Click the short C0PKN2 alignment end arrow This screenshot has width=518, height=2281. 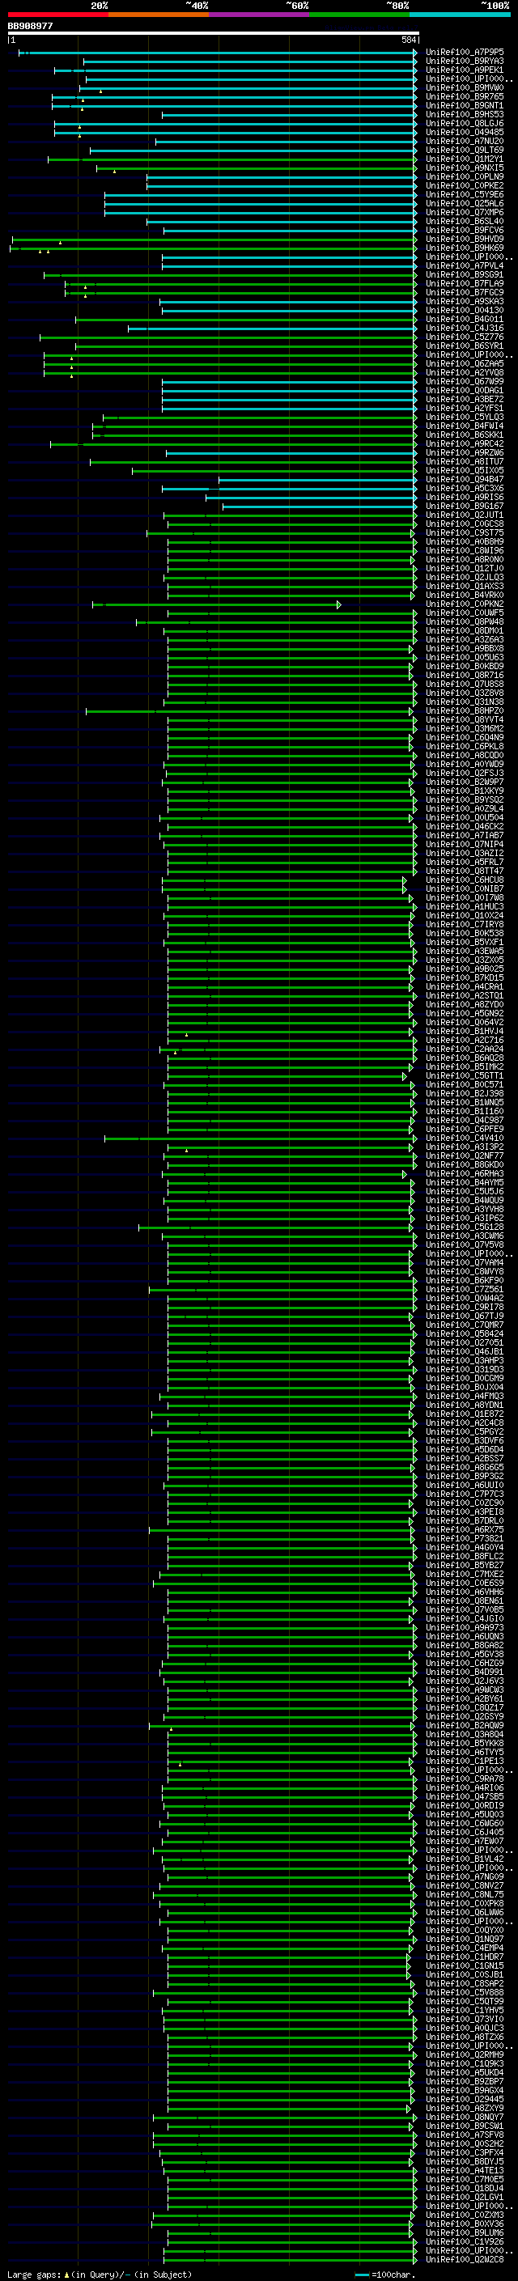click(x=338, y=604)
